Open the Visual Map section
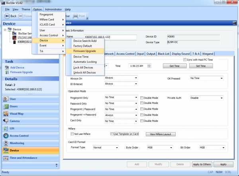This screenshot has height=176, width=239. 17,113
